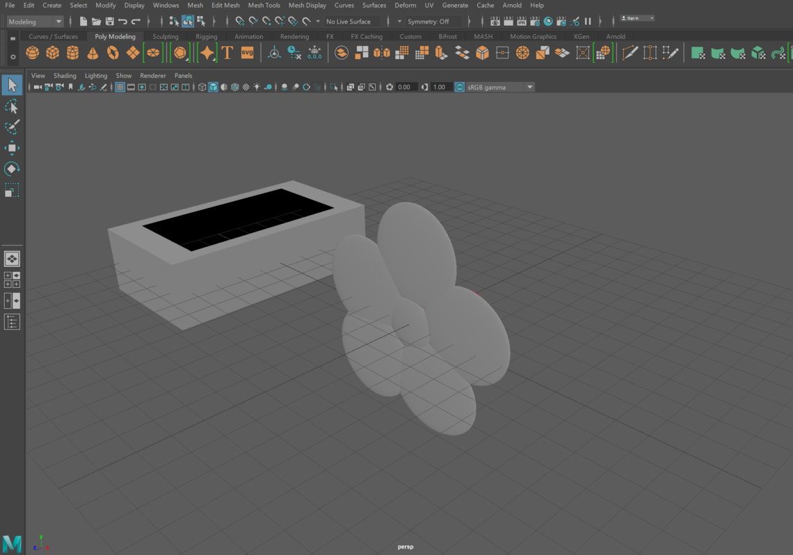Open the Hypershade sphere icon
793x555 pixels.
(547, 22)
